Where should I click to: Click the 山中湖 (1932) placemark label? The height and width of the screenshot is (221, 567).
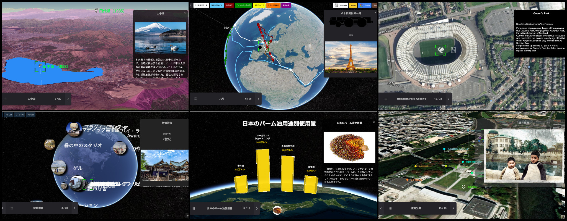[x=55, y=67]
